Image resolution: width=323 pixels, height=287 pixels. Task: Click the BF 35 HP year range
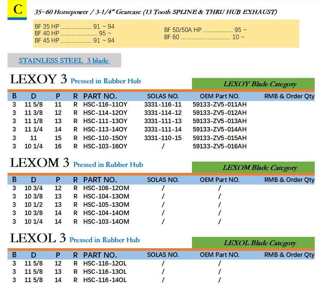[x=104, y=26]
